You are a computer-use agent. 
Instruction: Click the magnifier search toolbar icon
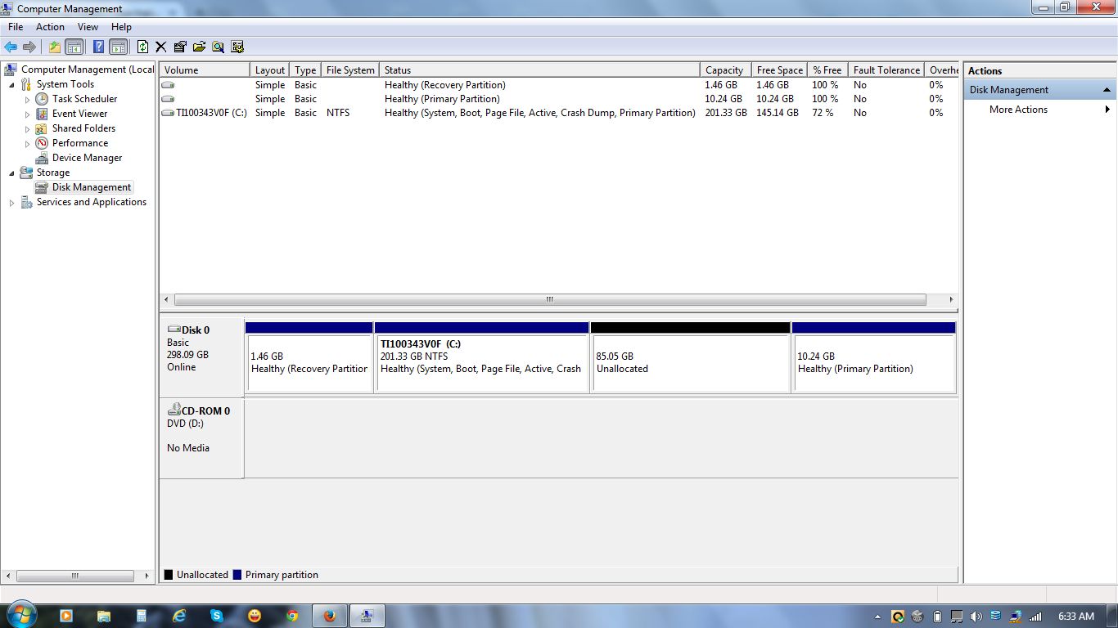click(219, 47)
